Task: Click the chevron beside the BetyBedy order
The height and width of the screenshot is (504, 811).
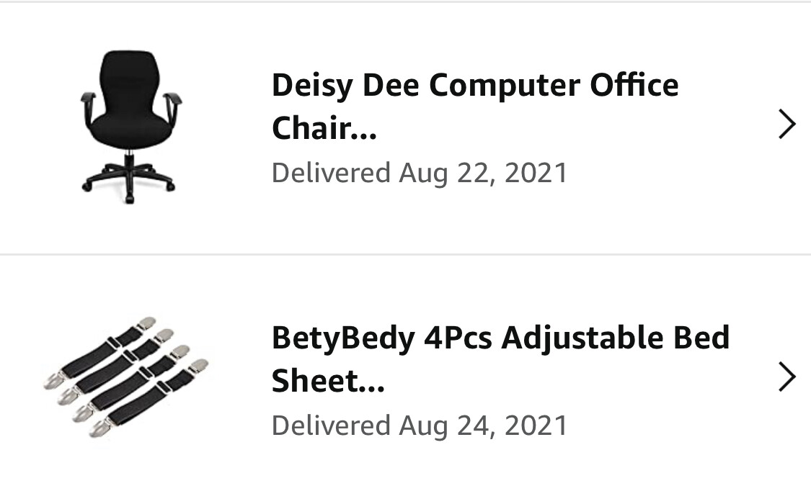Action: pyautogui.click(x=787, y=377)
